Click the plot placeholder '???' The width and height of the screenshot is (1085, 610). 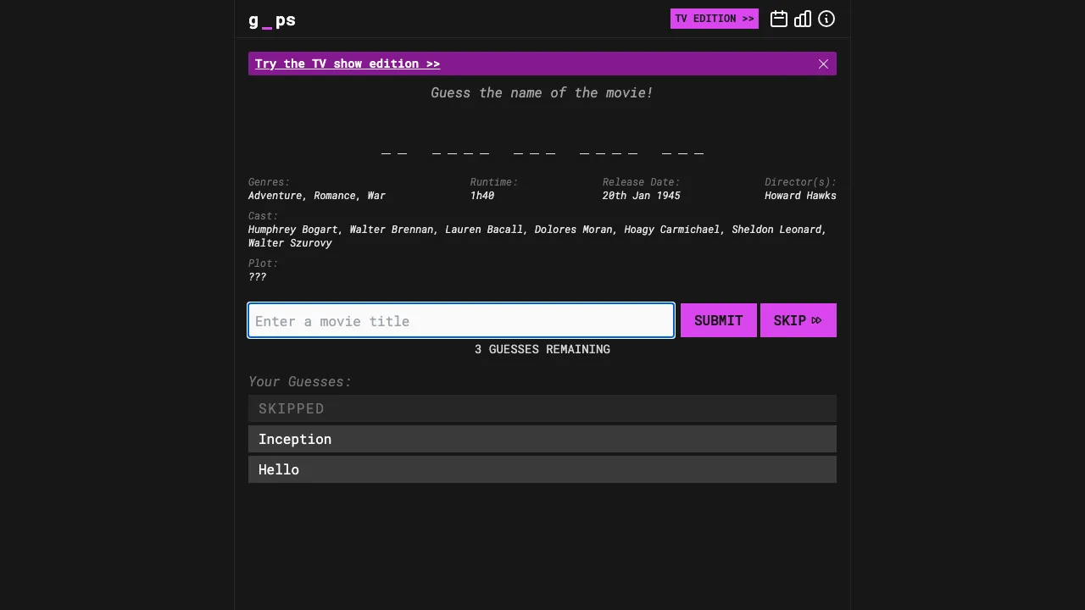(x=258, y=277)
